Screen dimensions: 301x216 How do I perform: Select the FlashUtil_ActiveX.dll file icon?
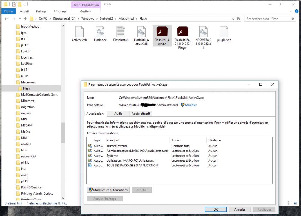pyautogui.click(x=141, y=32)
